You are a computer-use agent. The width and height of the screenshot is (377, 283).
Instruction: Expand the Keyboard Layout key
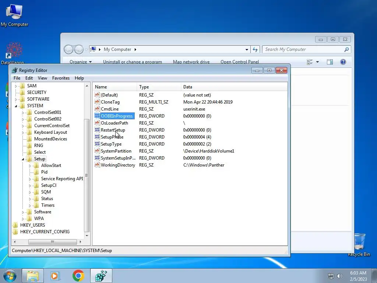click(23, 132)
